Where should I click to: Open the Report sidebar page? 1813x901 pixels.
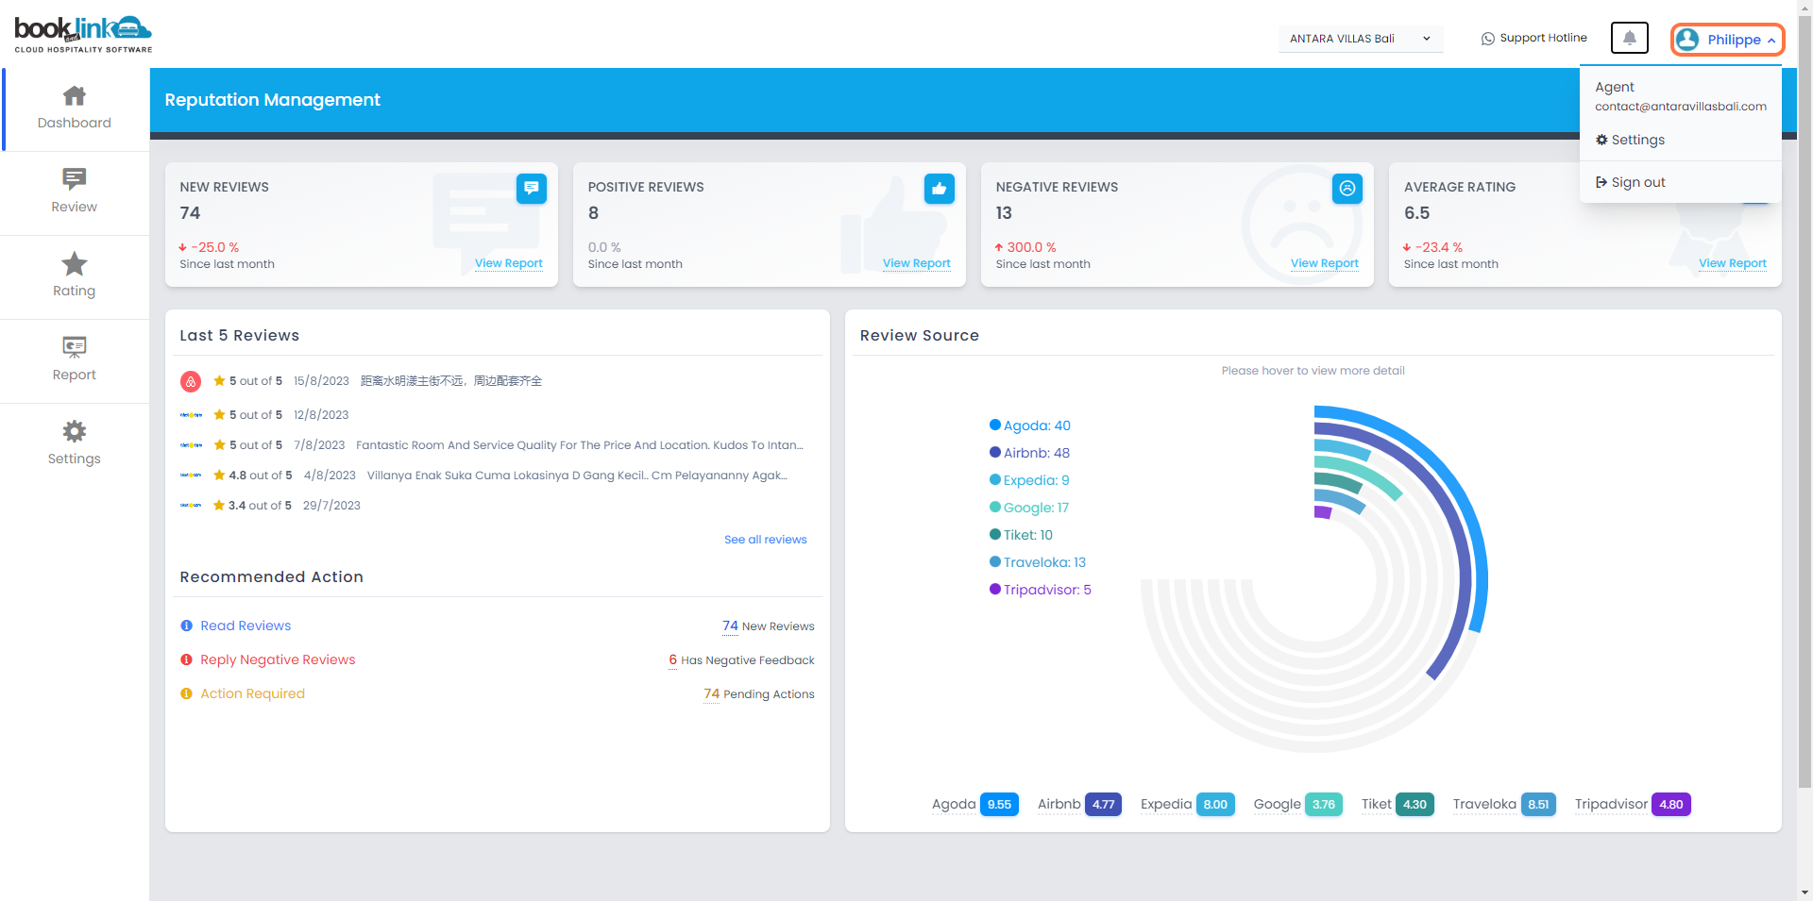coord(75,360)
